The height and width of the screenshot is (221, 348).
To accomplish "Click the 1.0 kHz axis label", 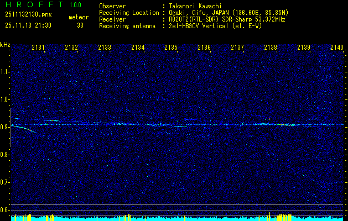I will (x=4, y=99).
